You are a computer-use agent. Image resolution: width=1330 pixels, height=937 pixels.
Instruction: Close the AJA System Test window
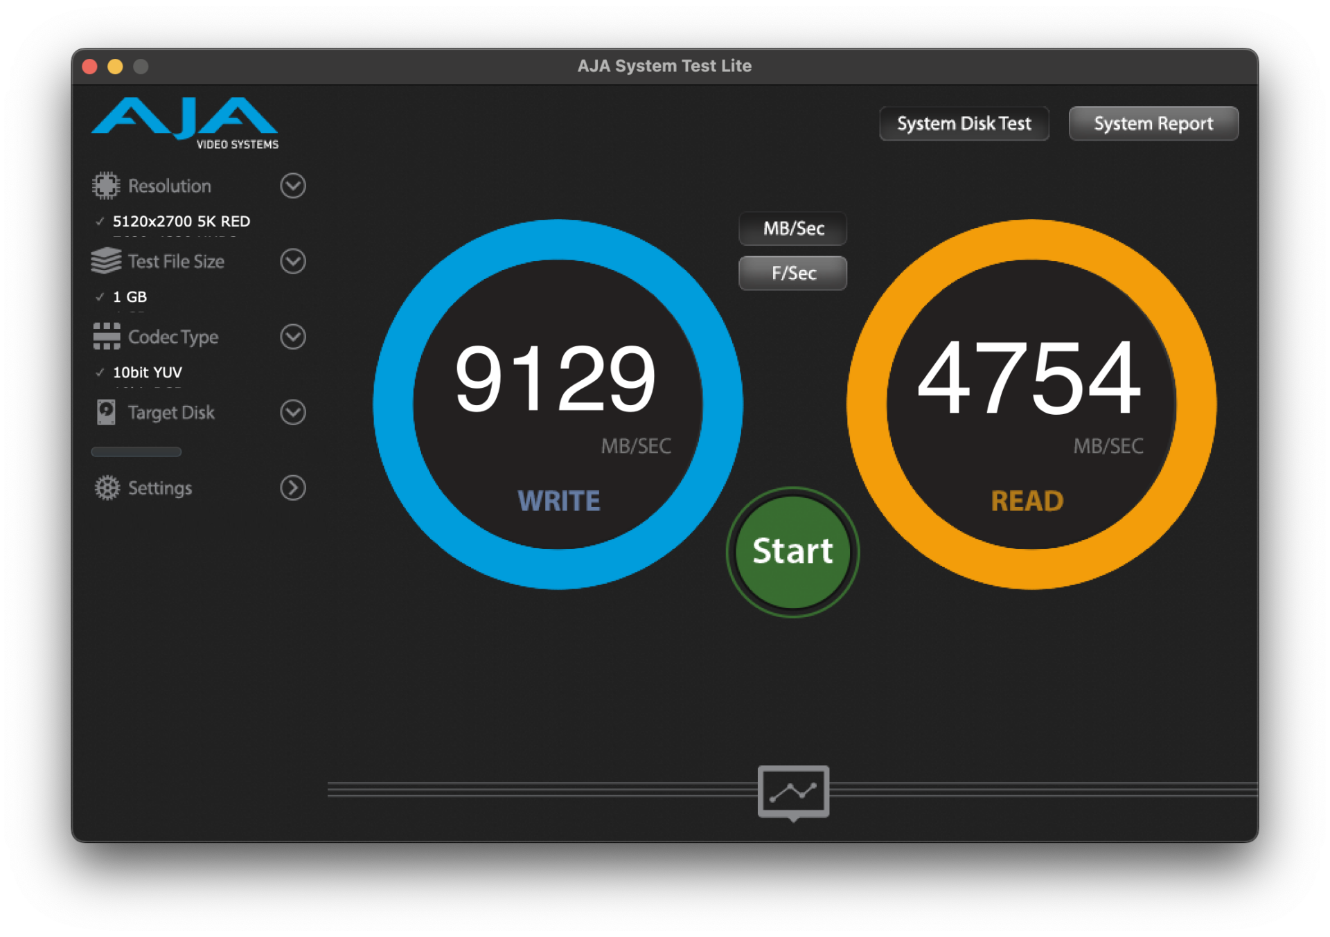(89, 66)
